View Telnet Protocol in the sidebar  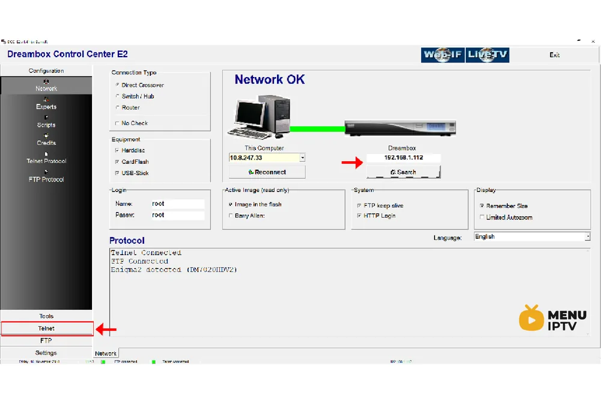(x=46, y=158)
